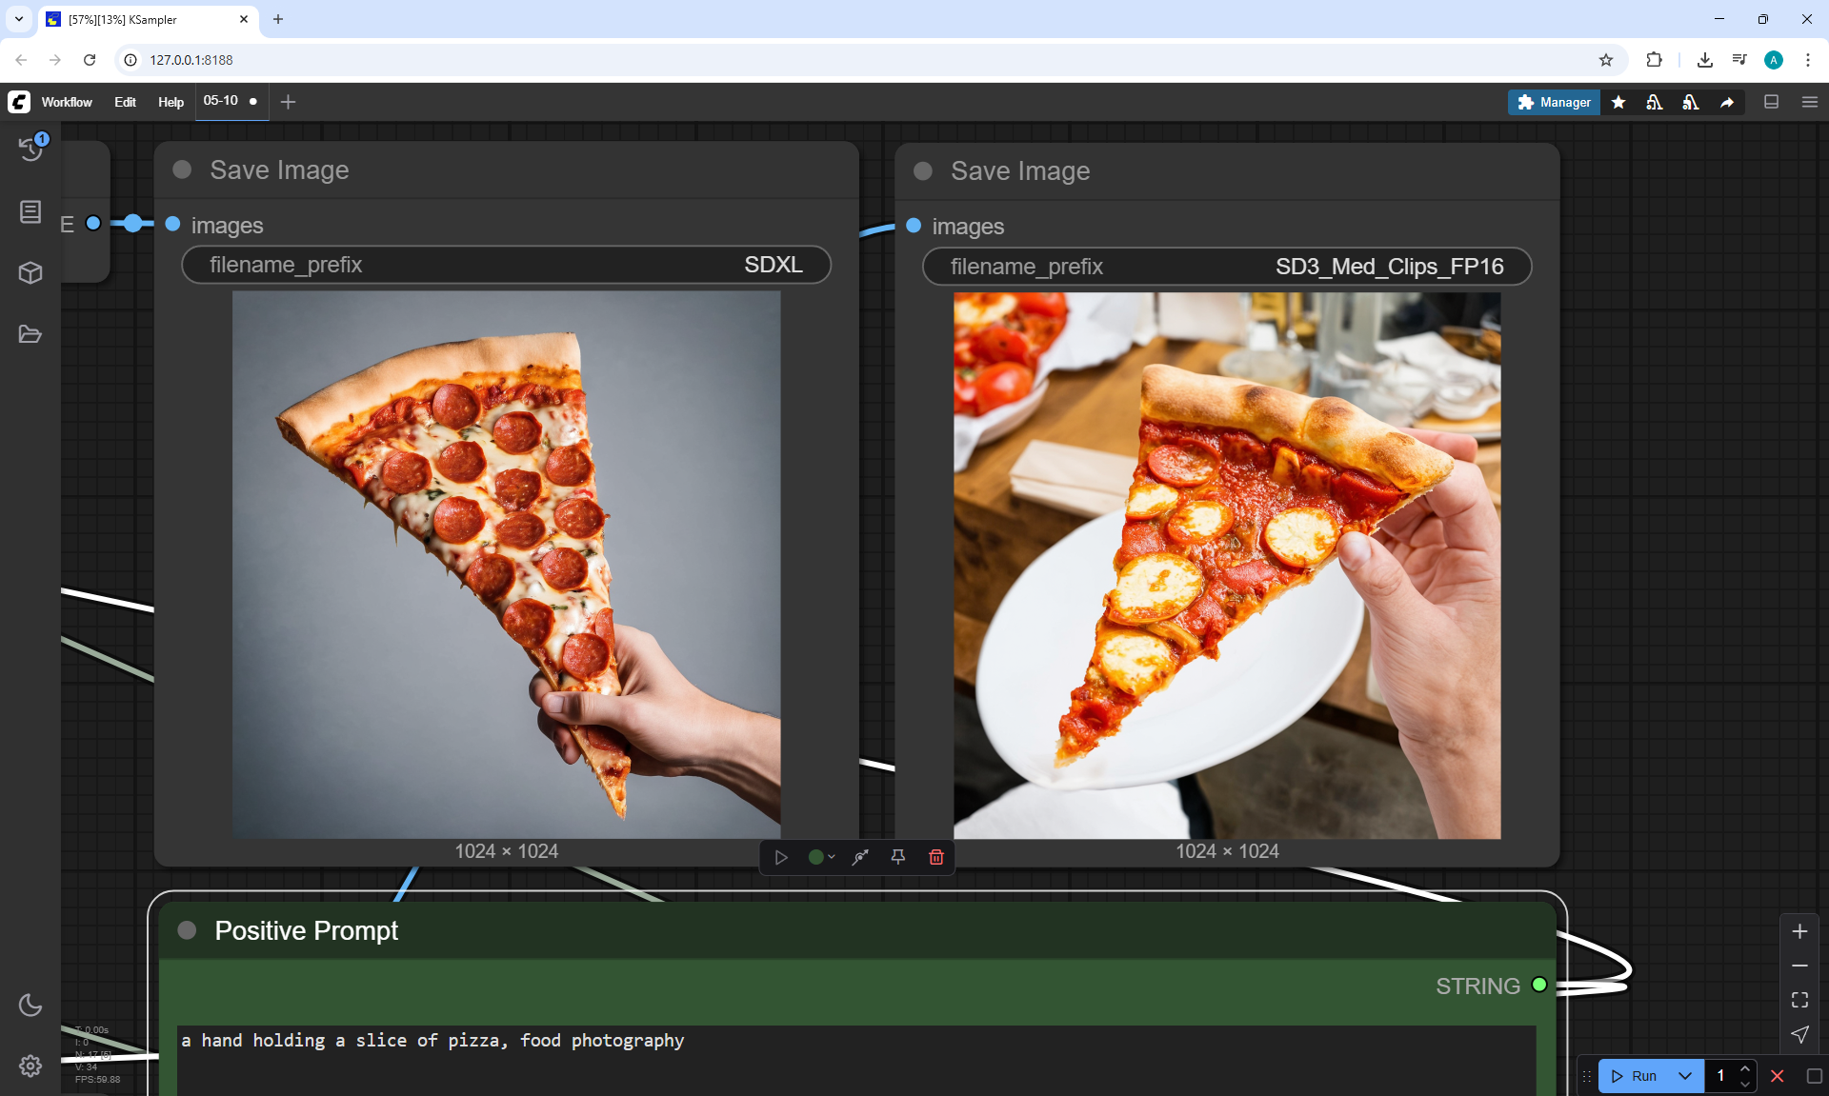The height and width of the screenshot is (1096, 1829).
Task: Click the star icon beside Manager
Action: click(1618, 102)
